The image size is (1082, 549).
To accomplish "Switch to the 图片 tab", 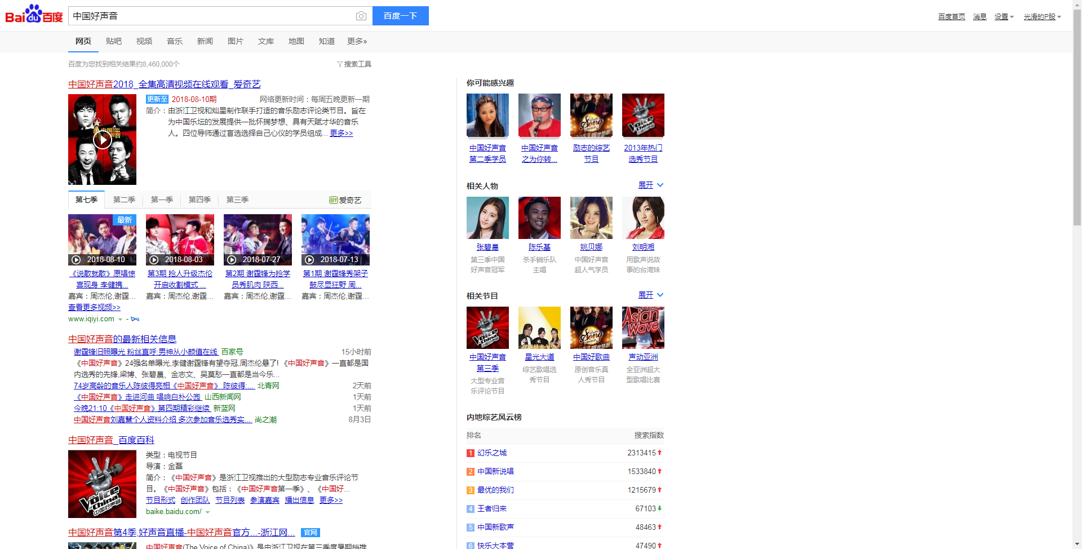I will point(235,41).
